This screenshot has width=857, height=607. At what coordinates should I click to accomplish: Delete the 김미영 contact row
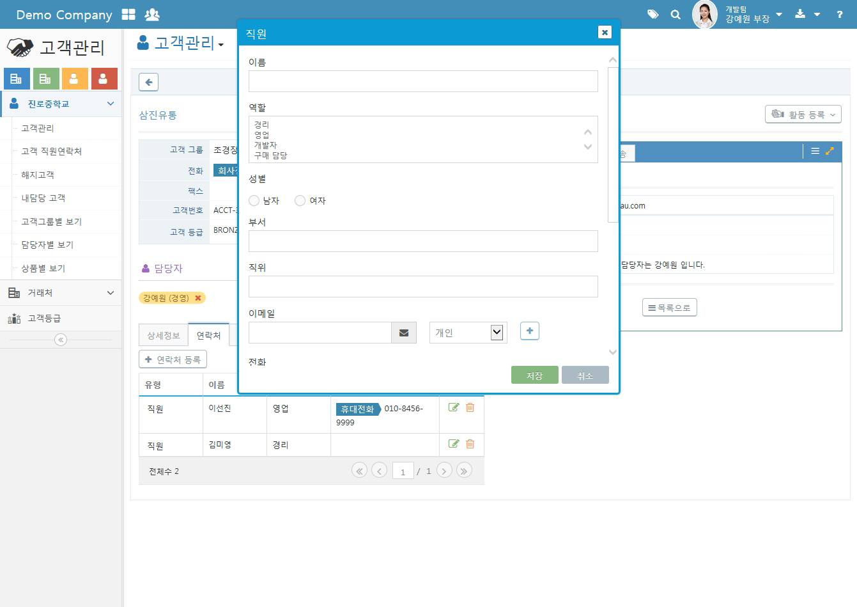[470, 444]
